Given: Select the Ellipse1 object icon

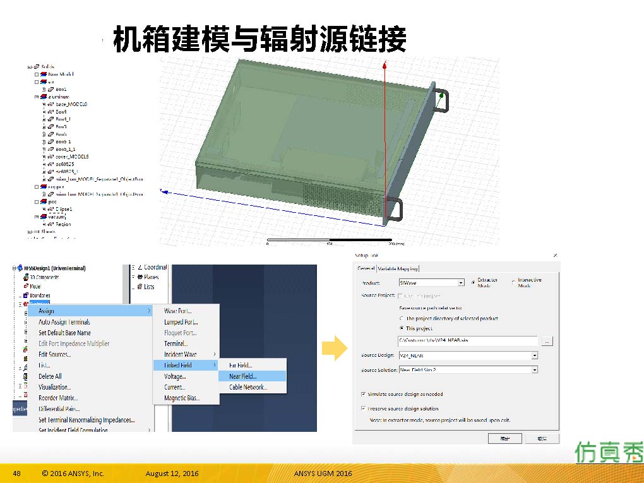Looking at the screenshot, I should (51, 209).
